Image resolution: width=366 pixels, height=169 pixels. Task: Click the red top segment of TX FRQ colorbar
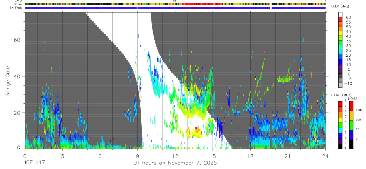[340, 104]
